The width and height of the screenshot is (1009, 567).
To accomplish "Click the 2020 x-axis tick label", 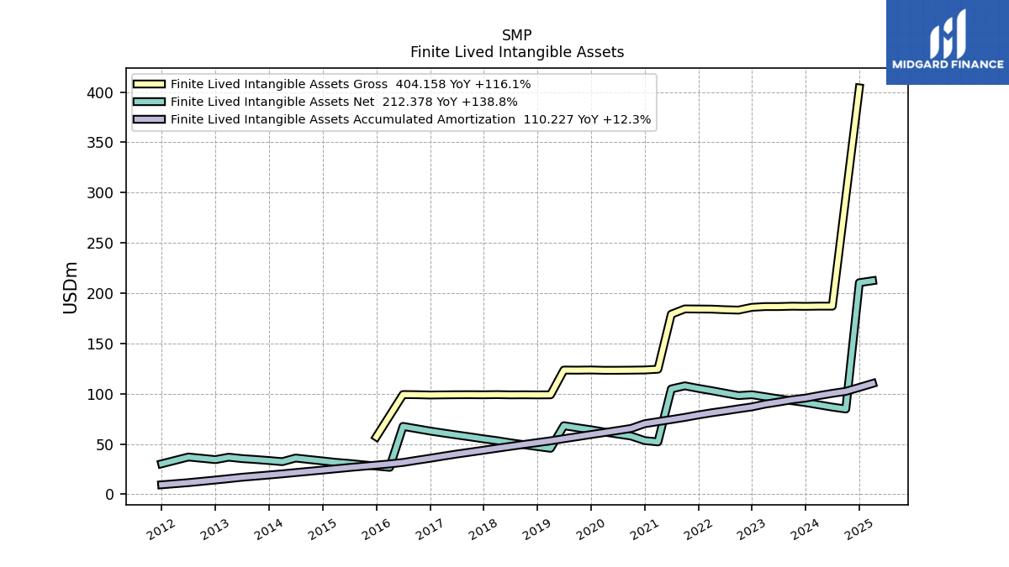I will pos(589,528).
